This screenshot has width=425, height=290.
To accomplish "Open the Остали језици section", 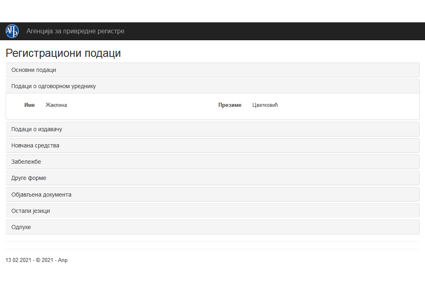I will coord(30,211).
